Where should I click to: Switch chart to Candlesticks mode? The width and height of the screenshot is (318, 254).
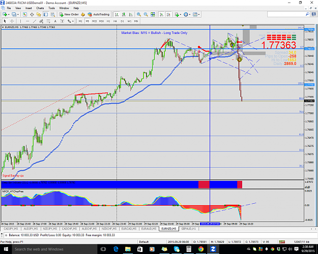[x=124, y=14]
